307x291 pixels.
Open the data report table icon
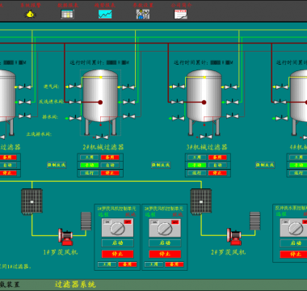click(67, 14)
